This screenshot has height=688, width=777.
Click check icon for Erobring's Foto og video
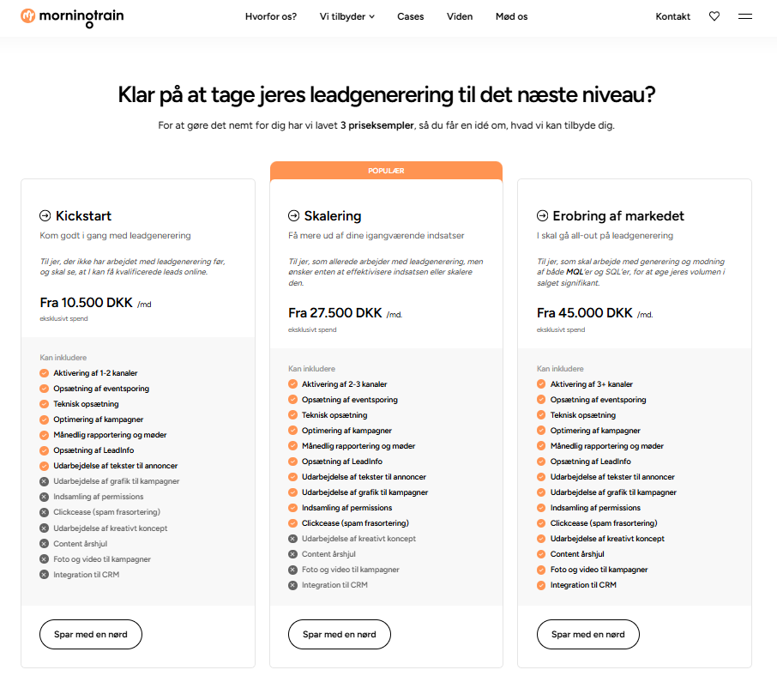(x=541, y=570)
